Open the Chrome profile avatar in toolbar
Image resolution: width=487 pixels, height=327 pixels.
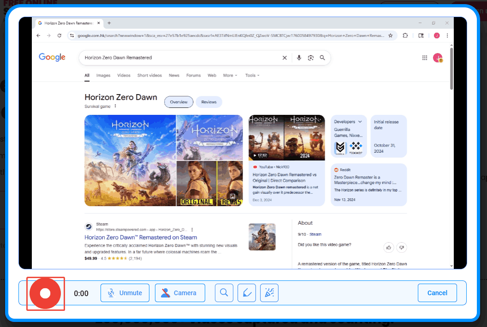pyautogui.click(x=437, y=36)
